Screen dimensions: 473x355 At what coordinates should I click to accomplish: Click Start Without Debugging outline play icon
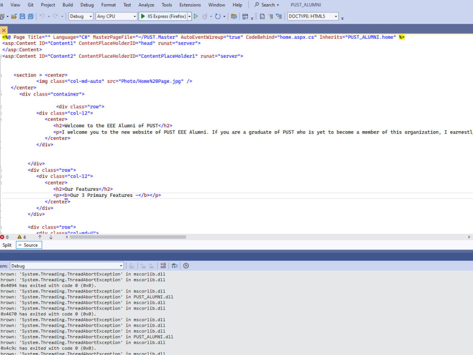tap(196, 16)
